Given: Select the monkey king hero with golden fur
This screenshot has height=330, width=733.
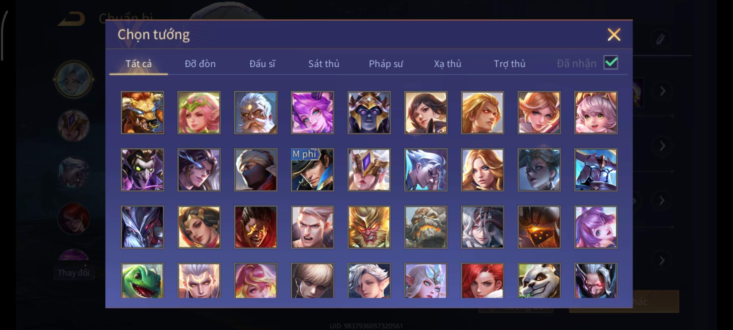Looking at the screenshot, I should [369, 227].
